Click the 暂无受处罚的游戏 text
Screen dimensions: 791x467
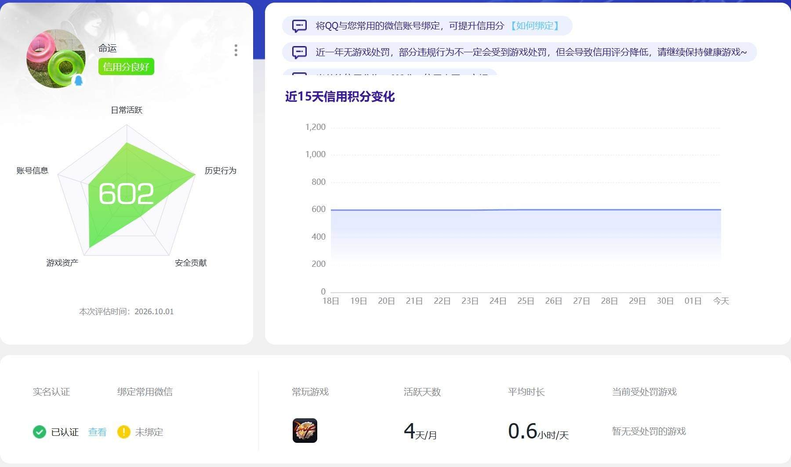pos(649,431)
